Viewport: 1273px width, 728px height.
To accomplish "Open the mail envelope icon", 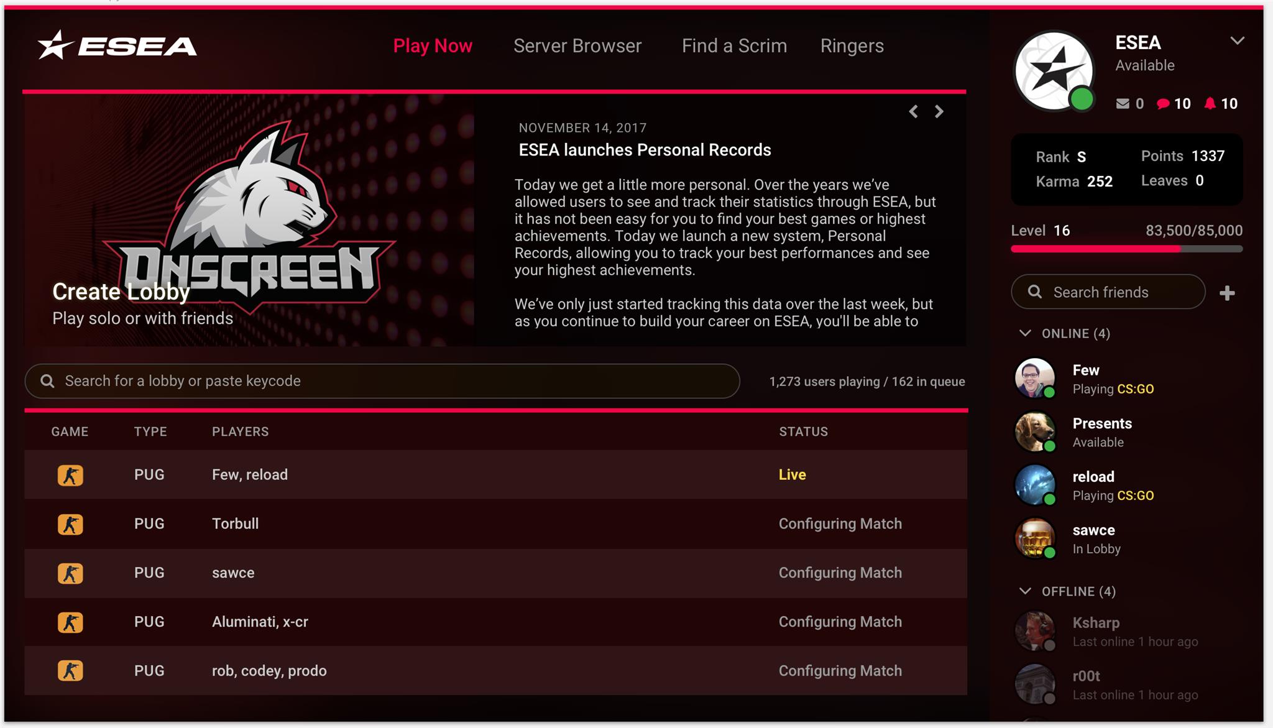I will click(x=1122, y=104).
